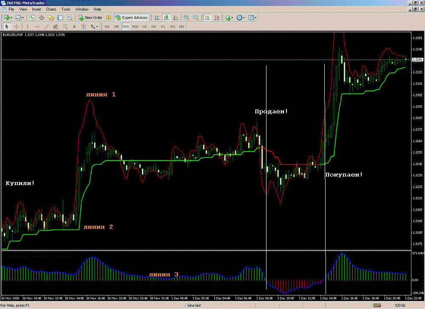
Task: Select the Crosshair tool
Action: coord(17,27)
